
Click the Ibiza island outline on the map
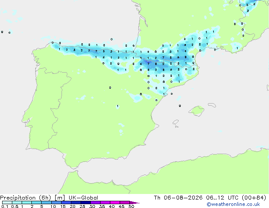click(176, 122)
